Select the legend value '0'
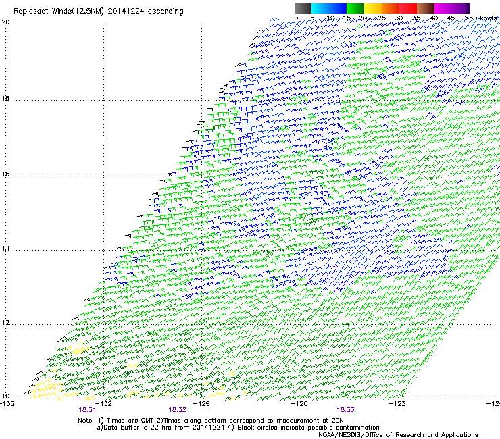The width and height of the screenshot is (500, 439). pos(296,18)
